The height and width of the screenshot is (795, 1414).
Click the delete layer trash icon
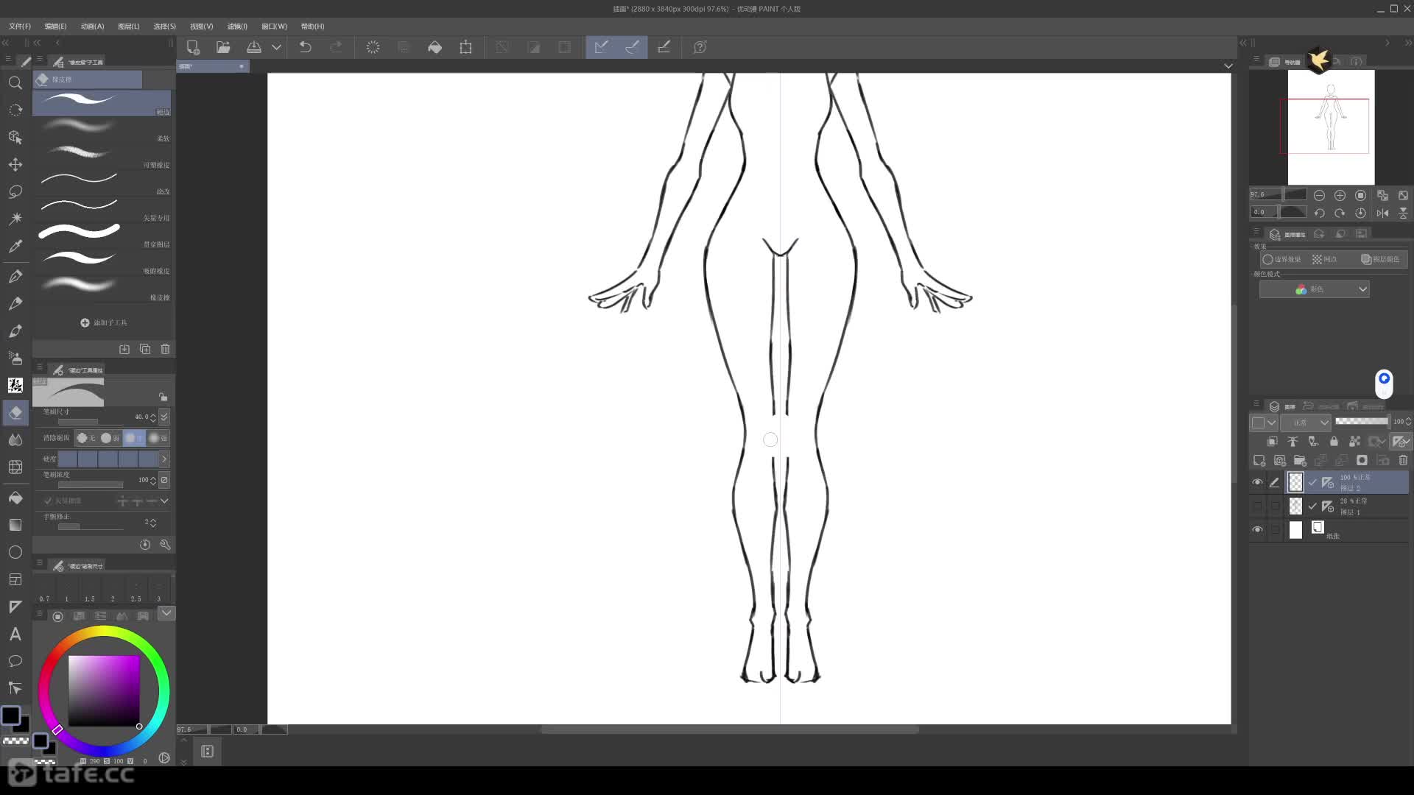point(1403,461)
